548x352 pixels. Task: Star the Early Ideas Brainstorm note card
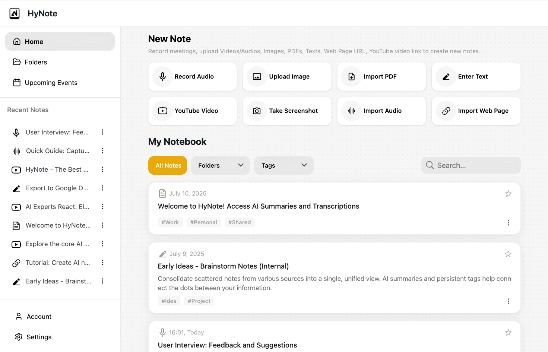coord(508,254)
